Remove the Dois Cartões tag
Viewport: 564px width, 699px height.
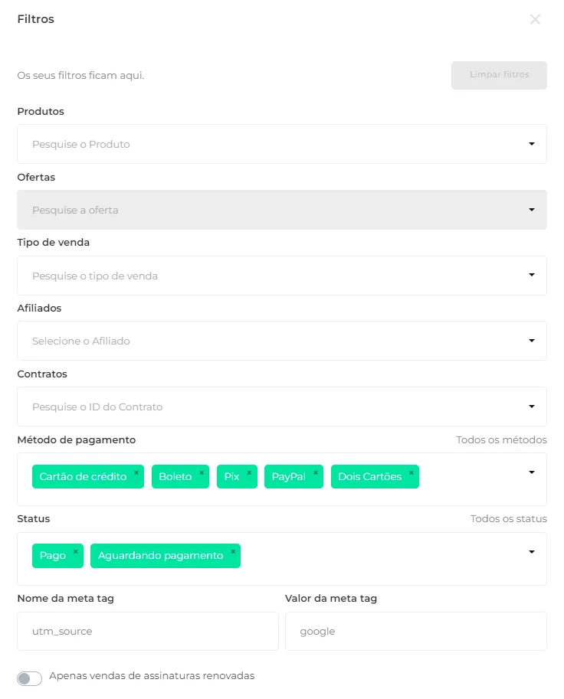tap(412, 473)
